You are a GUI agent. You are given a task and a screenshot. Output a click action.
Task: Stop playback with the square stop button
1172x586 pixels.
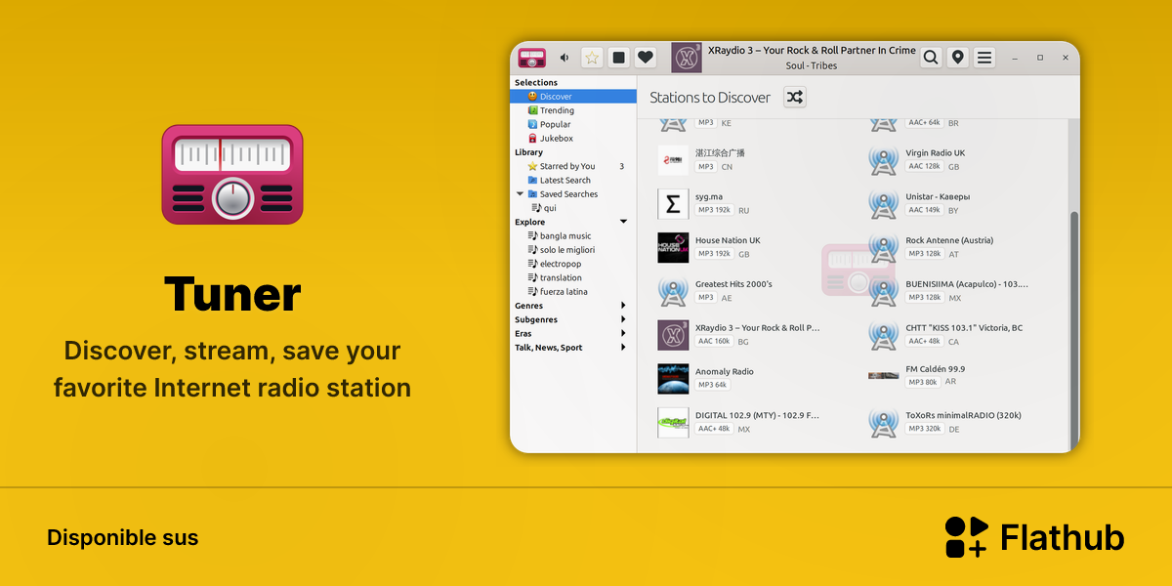click(618, 58)
